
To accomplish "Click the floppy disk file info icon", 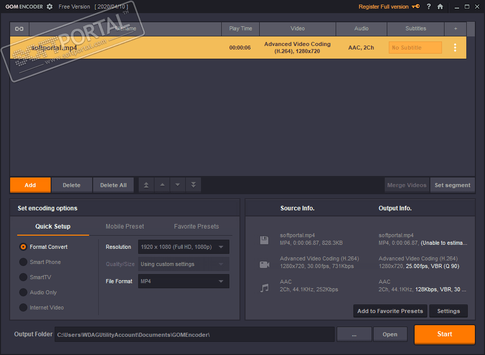I will (x=264, y=240).
